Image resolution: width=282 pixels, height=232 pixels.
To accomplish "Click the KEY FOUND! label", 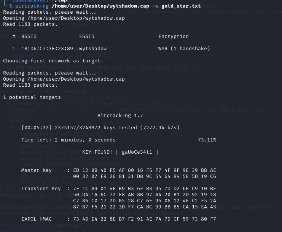I will [x=97, y=152].
